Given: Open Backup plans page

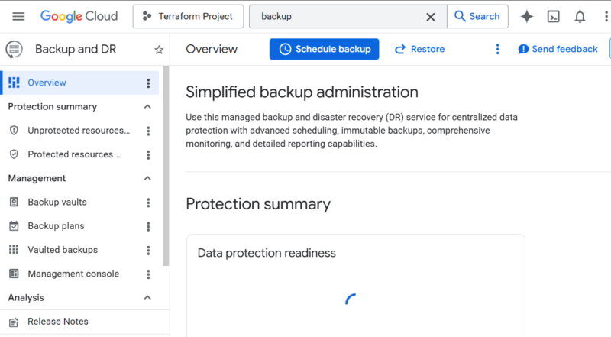Looking at the screenshot, I should (x=56, y=226).
